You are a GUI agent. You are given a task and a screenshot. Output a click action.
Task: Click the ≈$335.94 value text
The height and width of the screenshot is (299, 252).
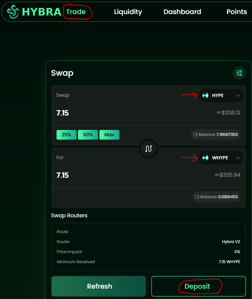pyautogui.click(x=228, y=175)
